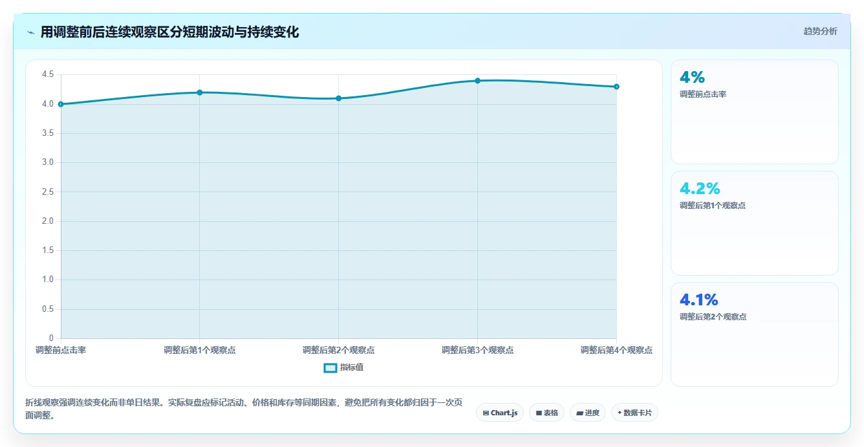Click y-axis tick label 2.5
This screenshot has height=447, width=864.
click(x=48, y=192)
